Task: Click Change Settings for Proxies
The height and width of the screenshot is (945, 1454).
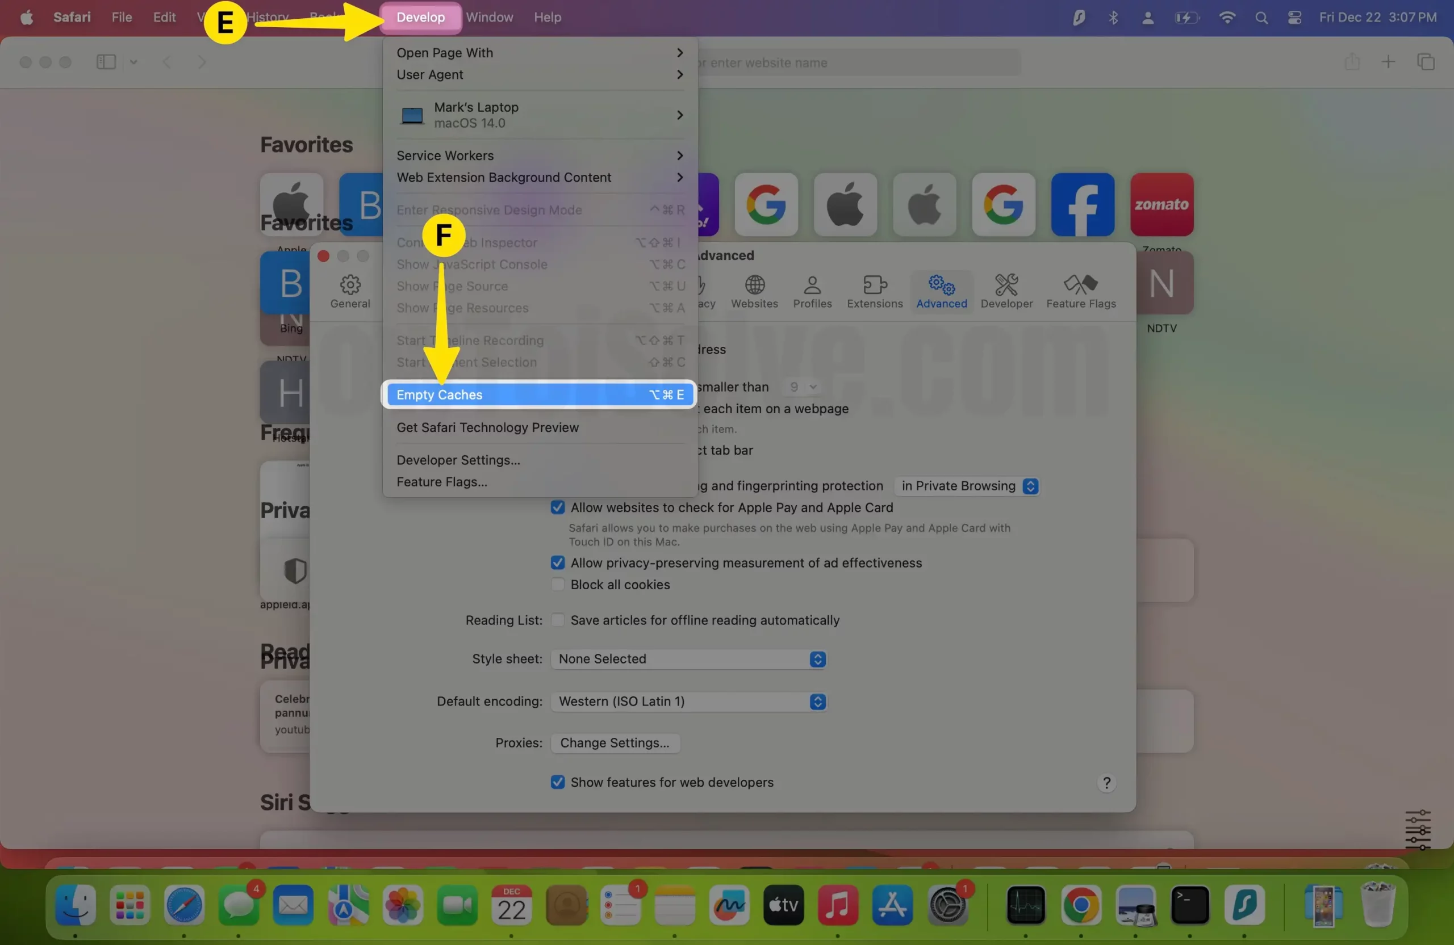Action: [613, 742]
